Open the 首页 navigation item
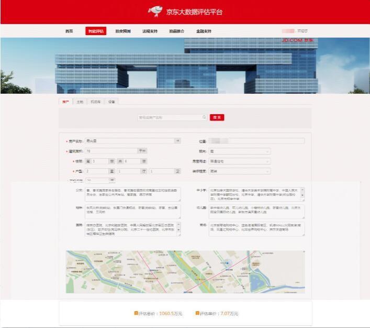Viewport: 370px width, 328px height. 69,31
